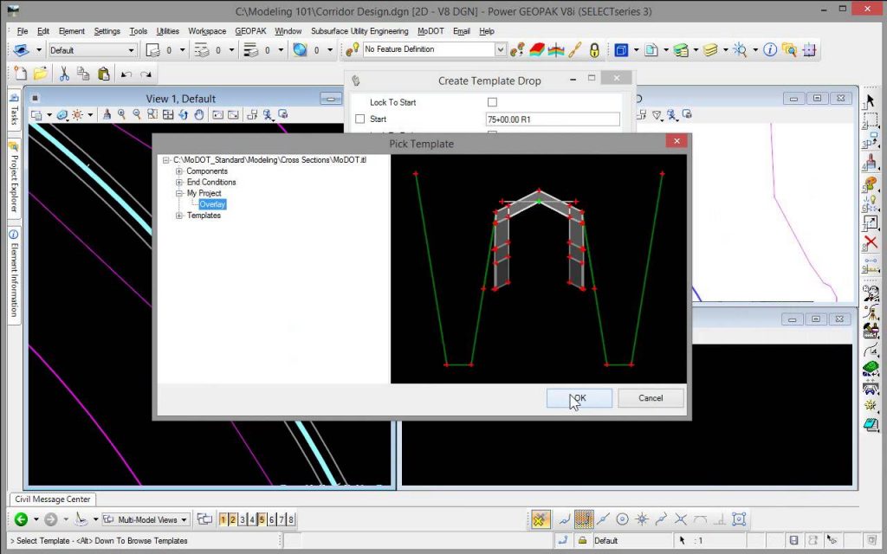
Task: Toggle view 3 button in view group
Action: click(x=243, y=519)
